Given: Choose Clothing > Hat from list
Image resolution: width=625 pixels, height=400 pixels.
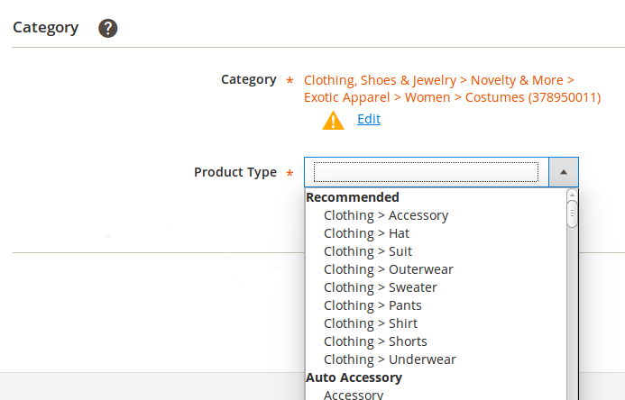Looking at the screenshot, I should point(366,233).
